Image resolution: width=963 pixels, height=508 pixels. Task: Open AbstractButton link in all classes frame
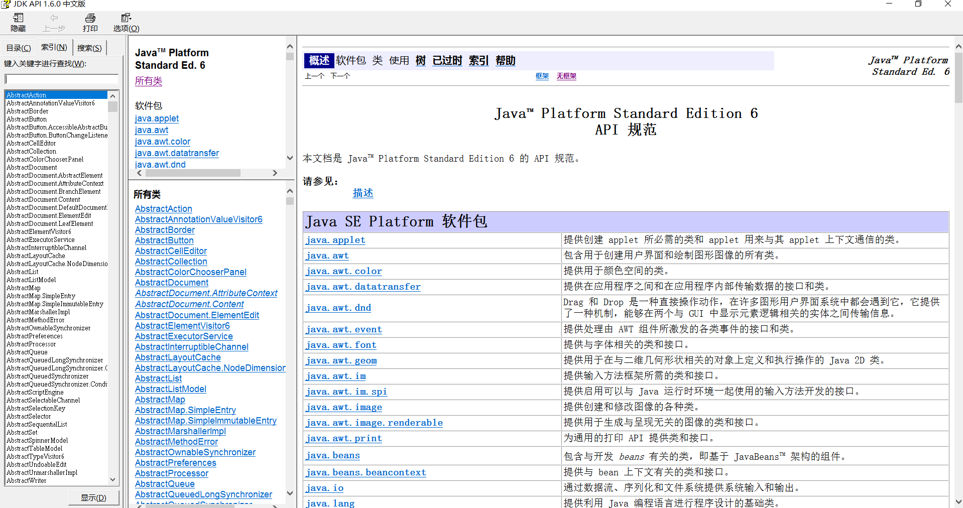click(164, 240)
